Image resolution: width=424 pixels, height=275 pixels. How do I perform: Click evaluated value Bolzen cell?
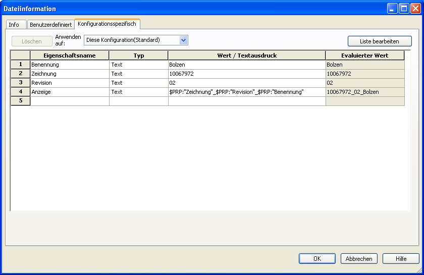pyautogui.click(x=365, y=65)
